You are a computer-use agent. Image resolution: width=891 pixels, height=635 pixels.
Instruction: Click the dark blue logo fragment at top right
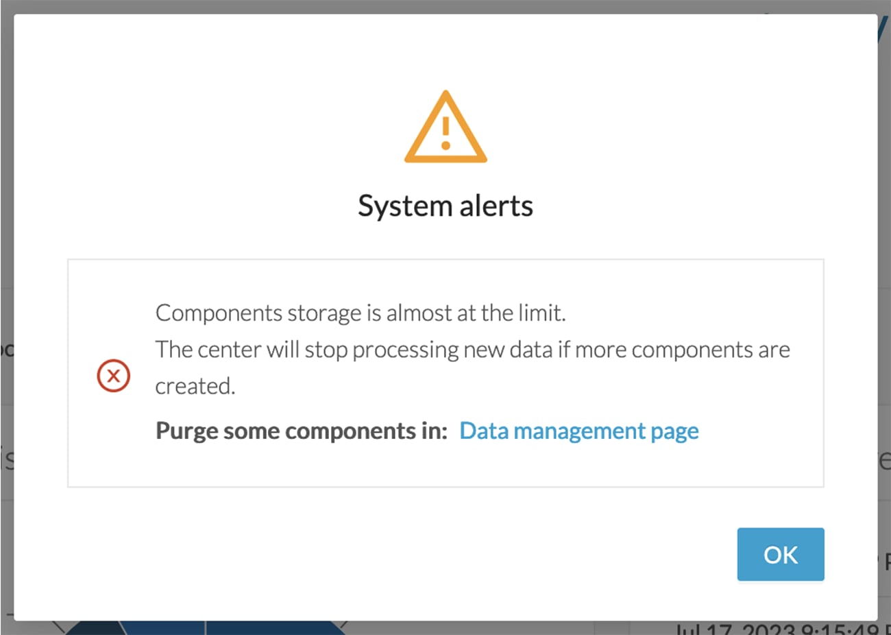[x=883, y=27]
